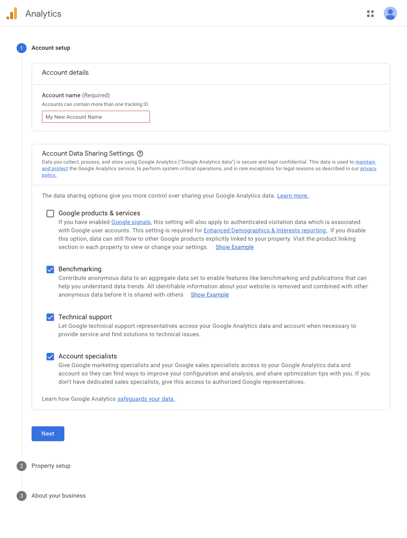Open the Learn more link

(293, 196)
